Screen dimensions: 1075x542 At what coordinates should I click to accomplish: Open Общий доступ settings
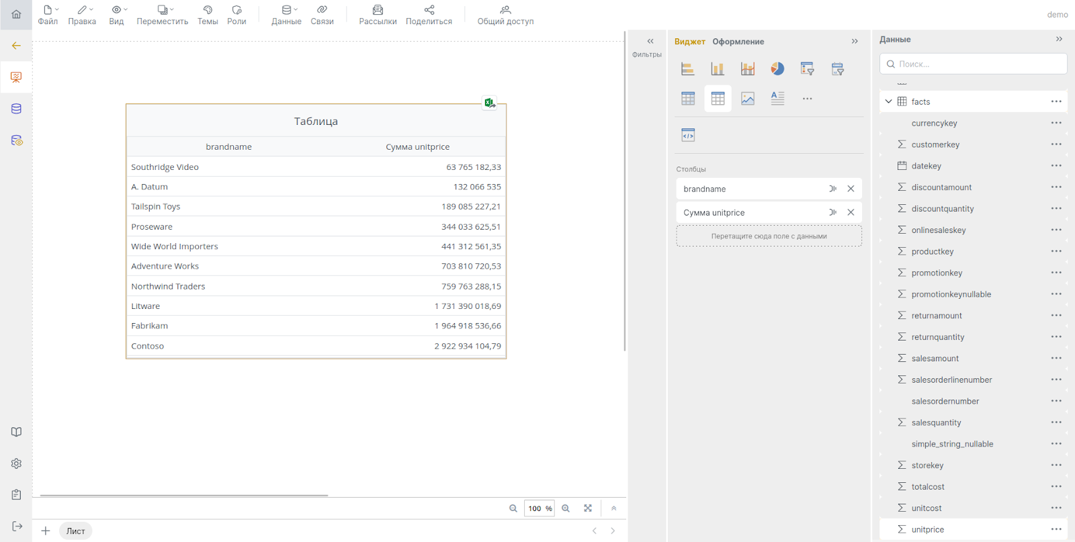click(506, 15)
